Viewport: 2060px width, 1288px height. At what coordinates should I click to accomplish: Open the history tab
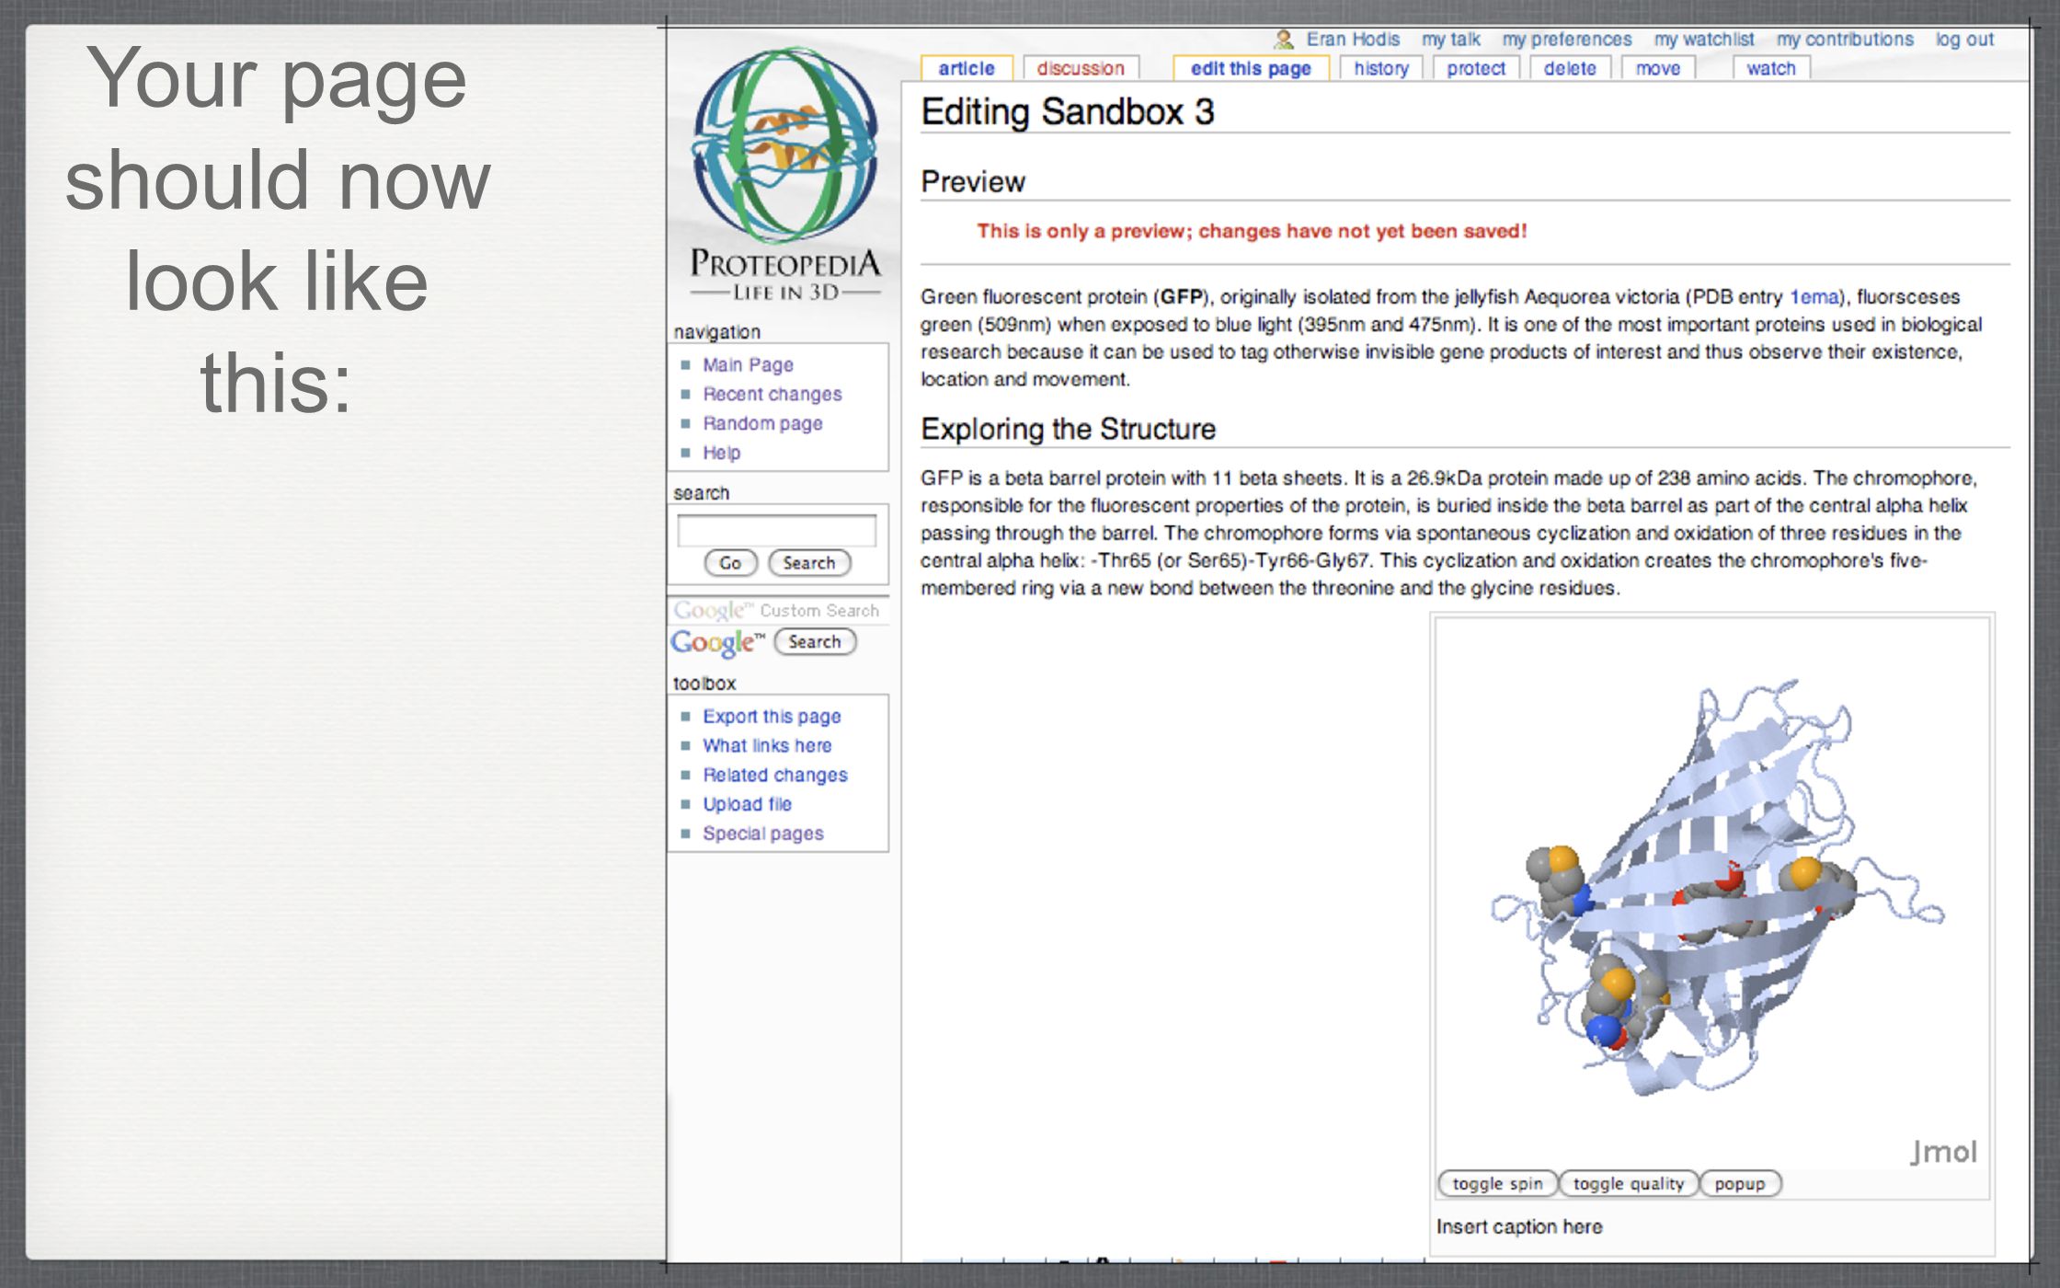1381,68
